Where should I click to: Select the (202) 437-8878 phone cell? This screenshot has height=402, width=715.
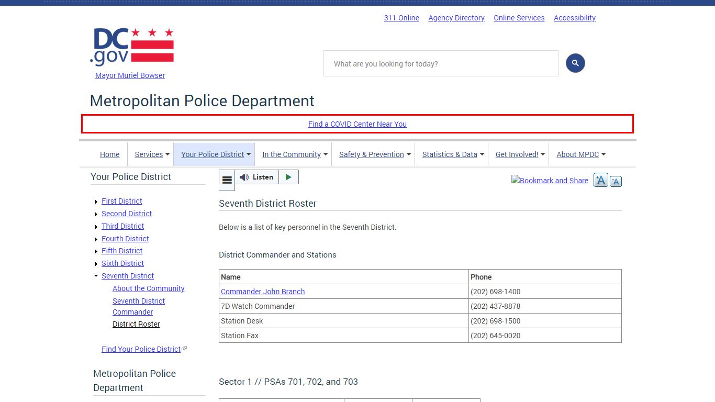tap(545, 306)
